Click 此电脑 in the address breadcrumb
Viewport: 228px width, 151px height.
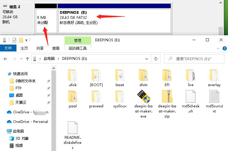click(x=49, y=59)
